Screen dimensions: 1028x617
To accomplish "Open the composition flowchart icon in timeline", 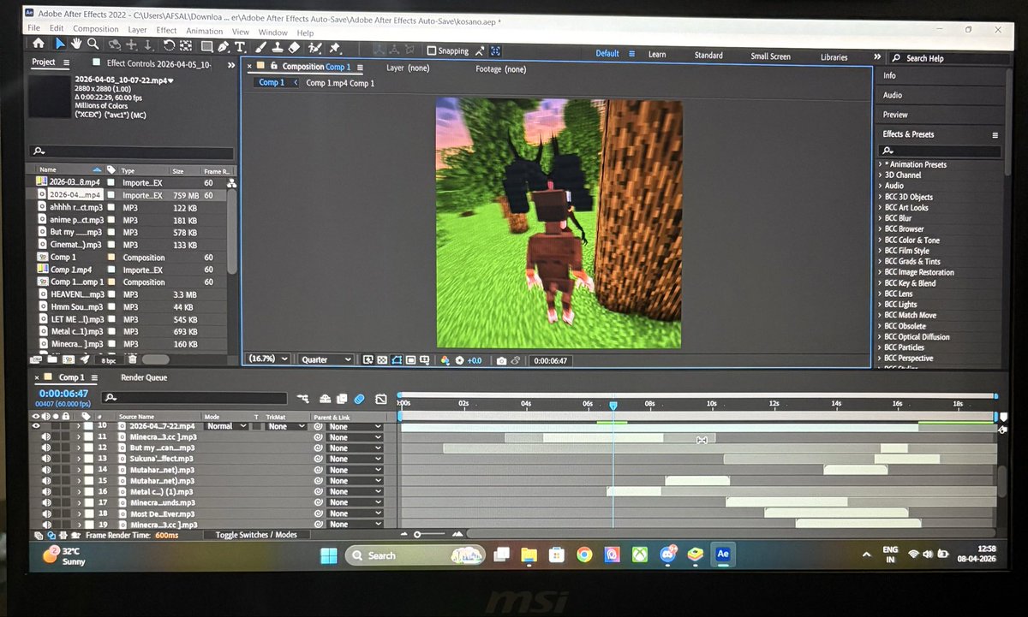I will coord(302,399).
